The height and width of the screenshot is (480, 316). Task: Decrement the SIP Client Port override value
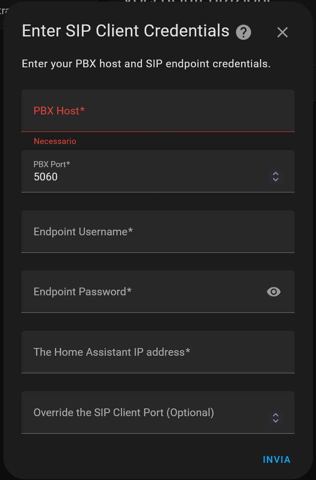tap(275, 421)
